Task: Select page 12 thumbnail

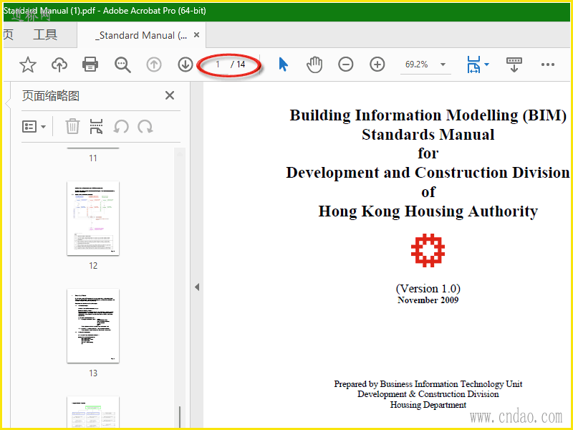Action: (x=93, y=219)
